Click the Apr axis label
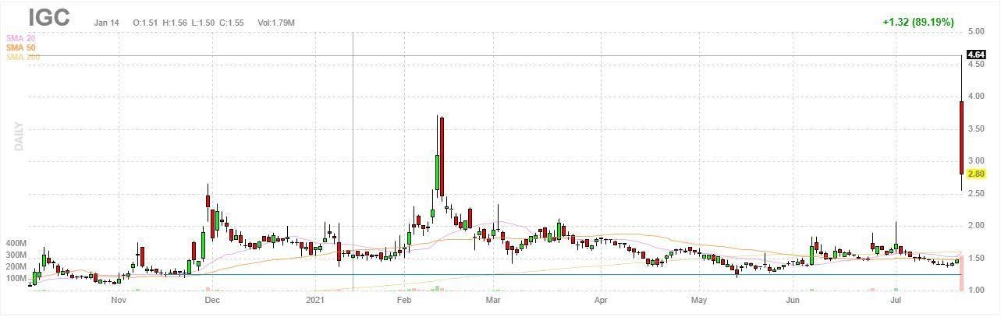This screenshot has height=317, width=1001. (x=601, y=300)
